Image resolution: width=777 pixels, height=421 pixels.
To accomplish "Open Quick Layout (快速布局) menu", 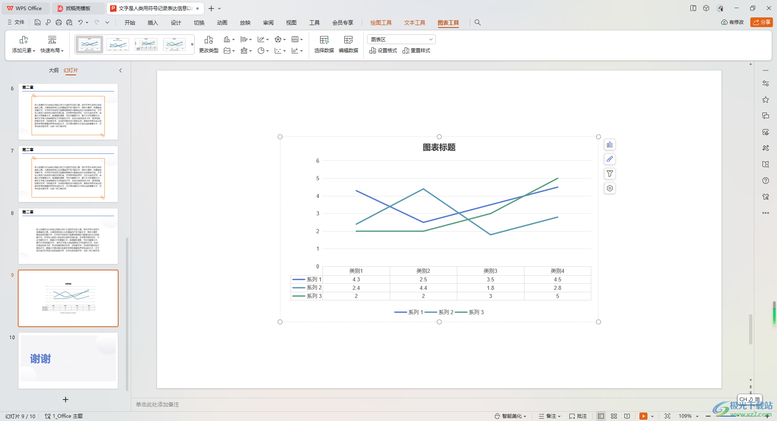I will (x=52, y=45).
